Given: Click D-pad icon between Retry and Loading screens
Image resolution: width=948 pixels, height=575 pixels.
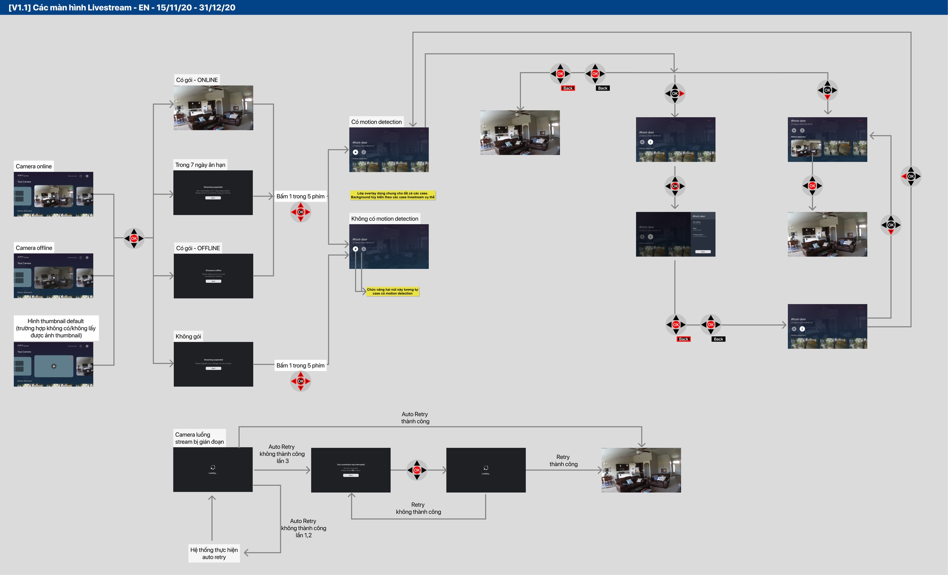Looking at the screenshot, I should (x=417, y=470).
